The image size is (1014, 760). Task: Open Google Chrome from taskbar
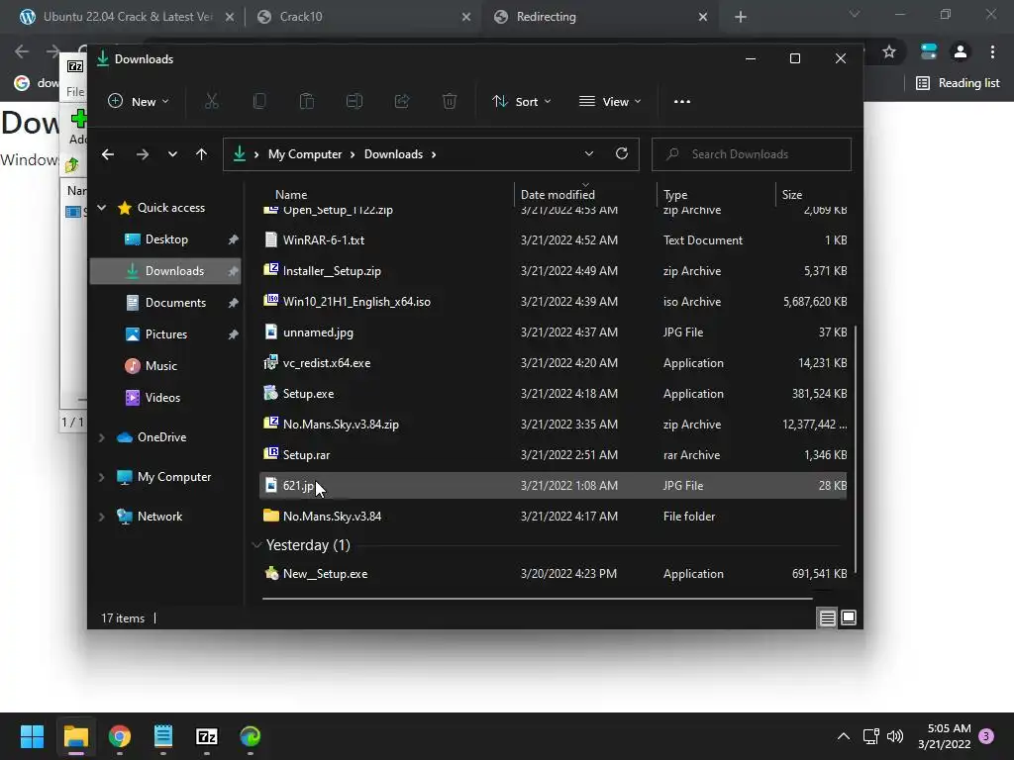pos(120,736)
